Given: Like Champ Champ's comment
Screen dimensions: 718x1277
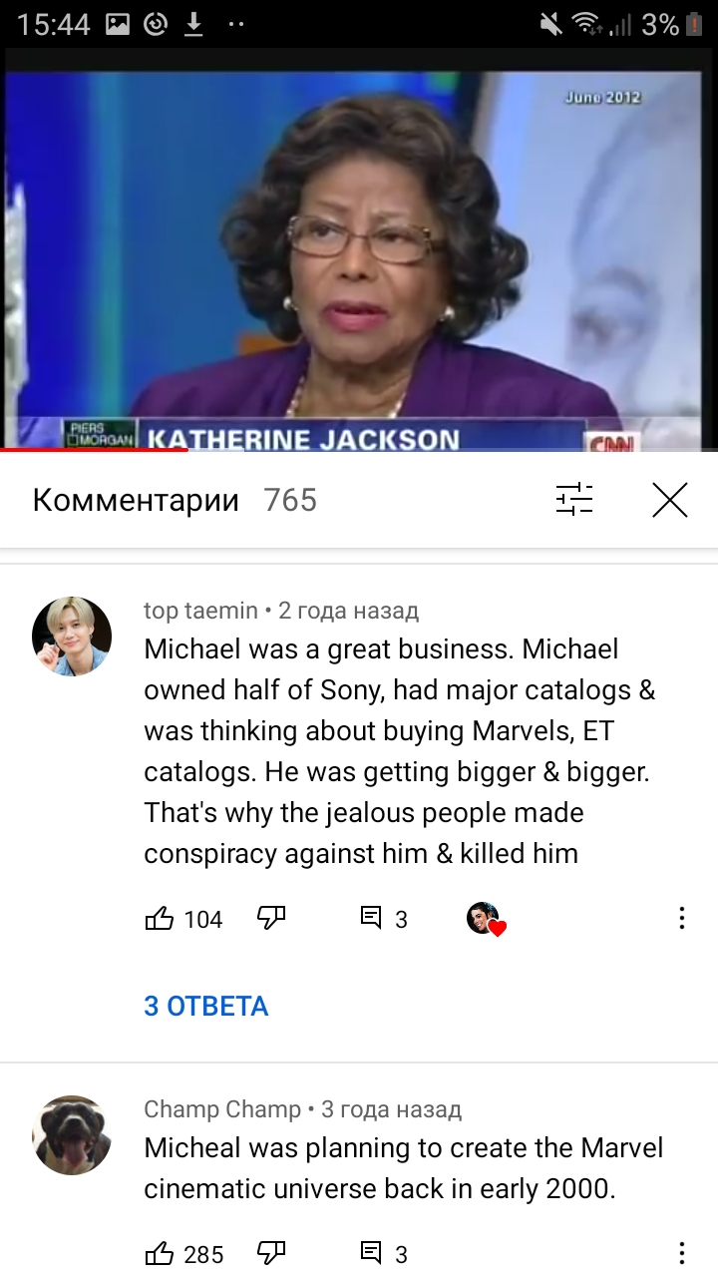Looking at the screenshot, I should 160,1254.
